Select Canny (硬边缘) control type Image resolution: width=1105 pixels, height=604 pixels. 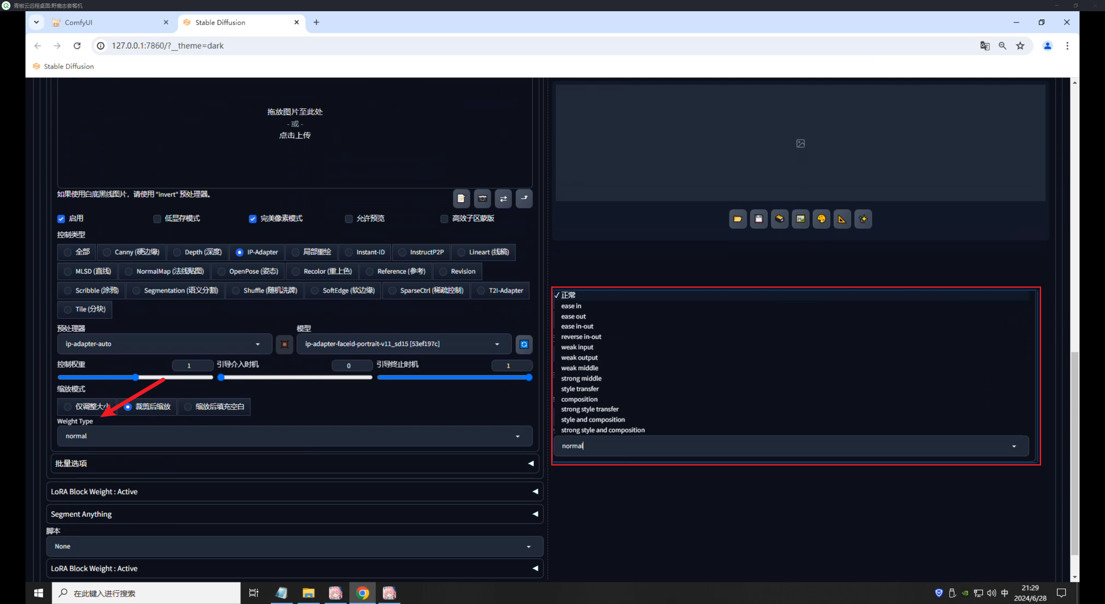coord(132,252)
